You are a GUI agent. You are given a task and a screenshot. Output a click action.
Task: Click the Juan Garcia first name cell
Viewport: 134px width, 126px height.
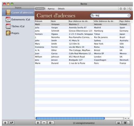click(x=37, y=54)
